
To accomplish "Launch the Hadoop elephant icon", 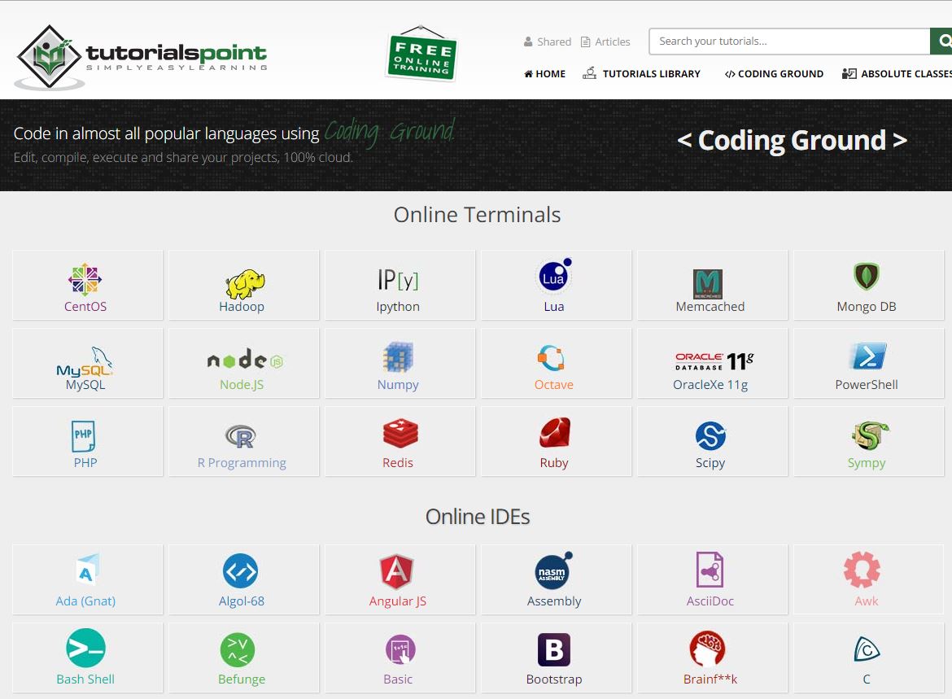I will [x=245, y=284].
